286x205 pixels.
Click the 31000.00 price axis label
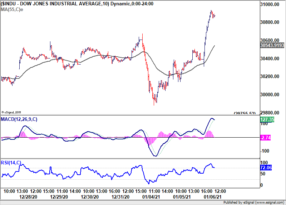[x=270, y=4]
